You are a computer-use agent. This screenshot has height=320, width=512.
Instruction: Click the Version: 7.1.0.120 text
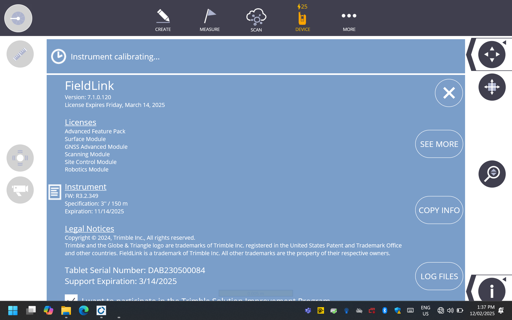pos(88,97)
